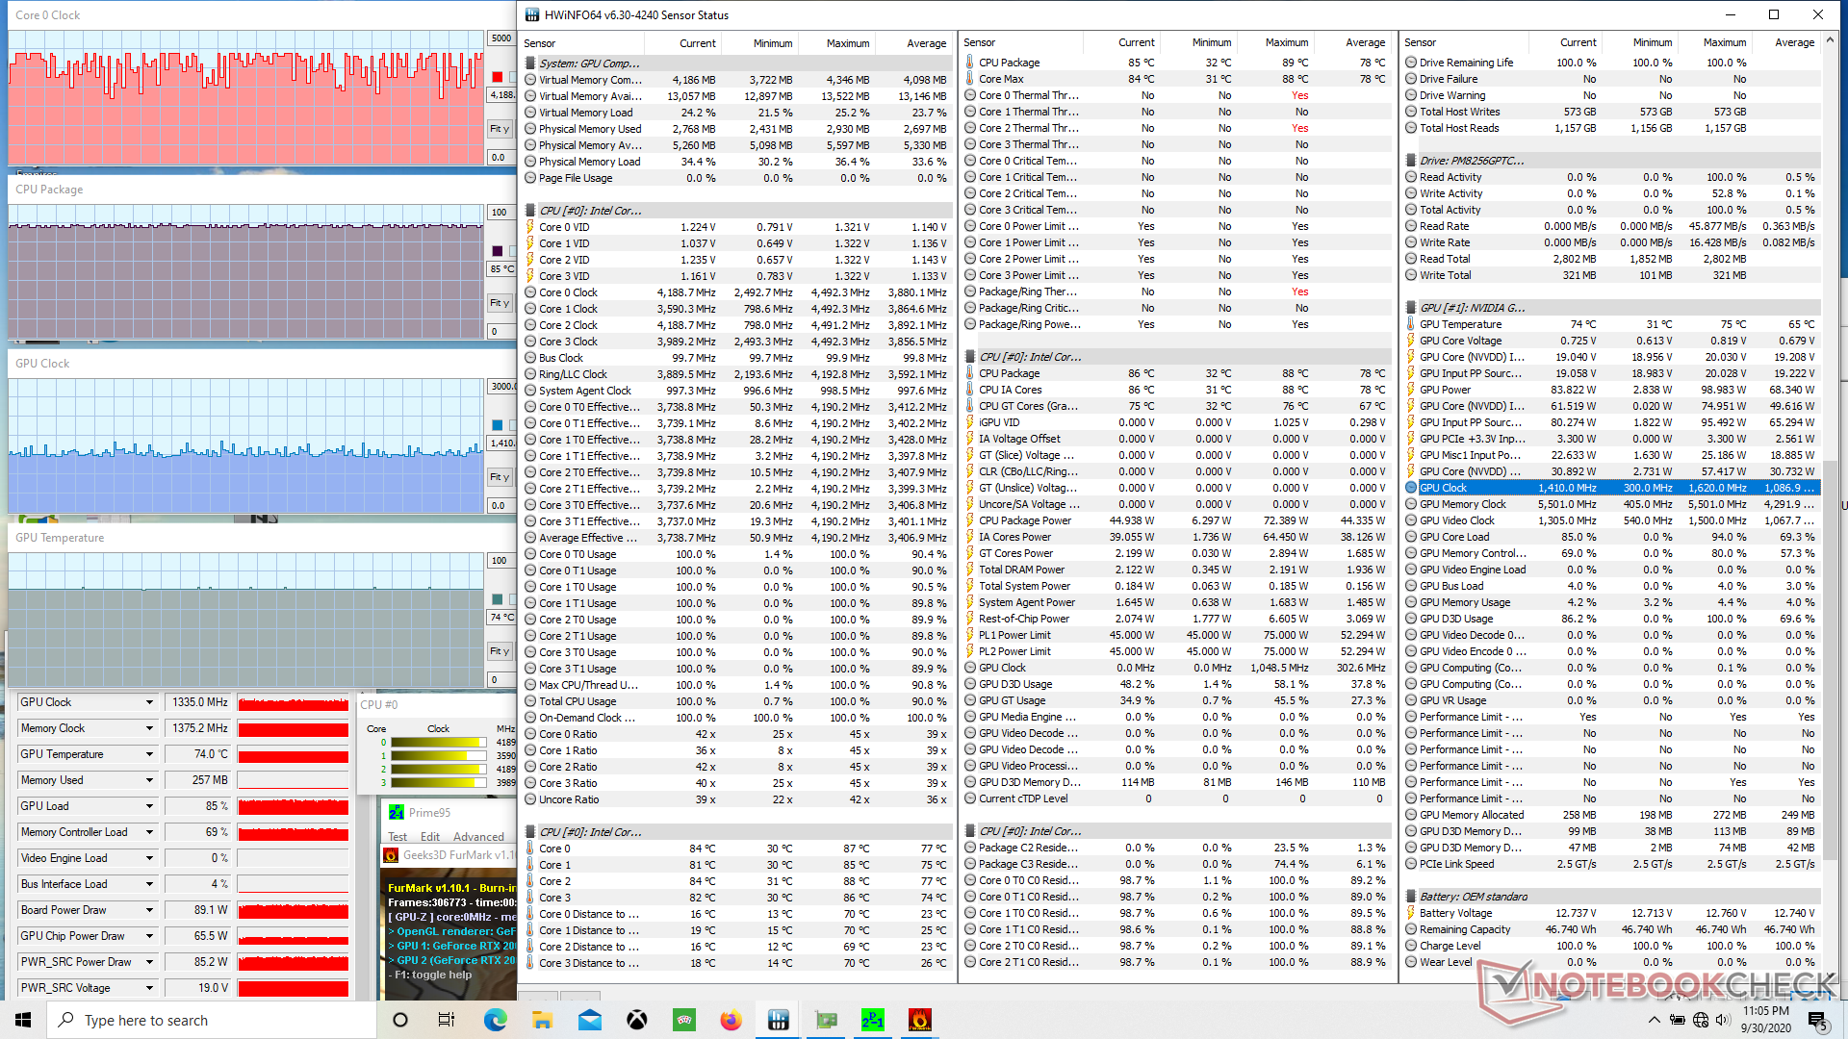Launch Firefox from the taskbar
This screenshot has width=1848, height=1039.
(731, 1020)
